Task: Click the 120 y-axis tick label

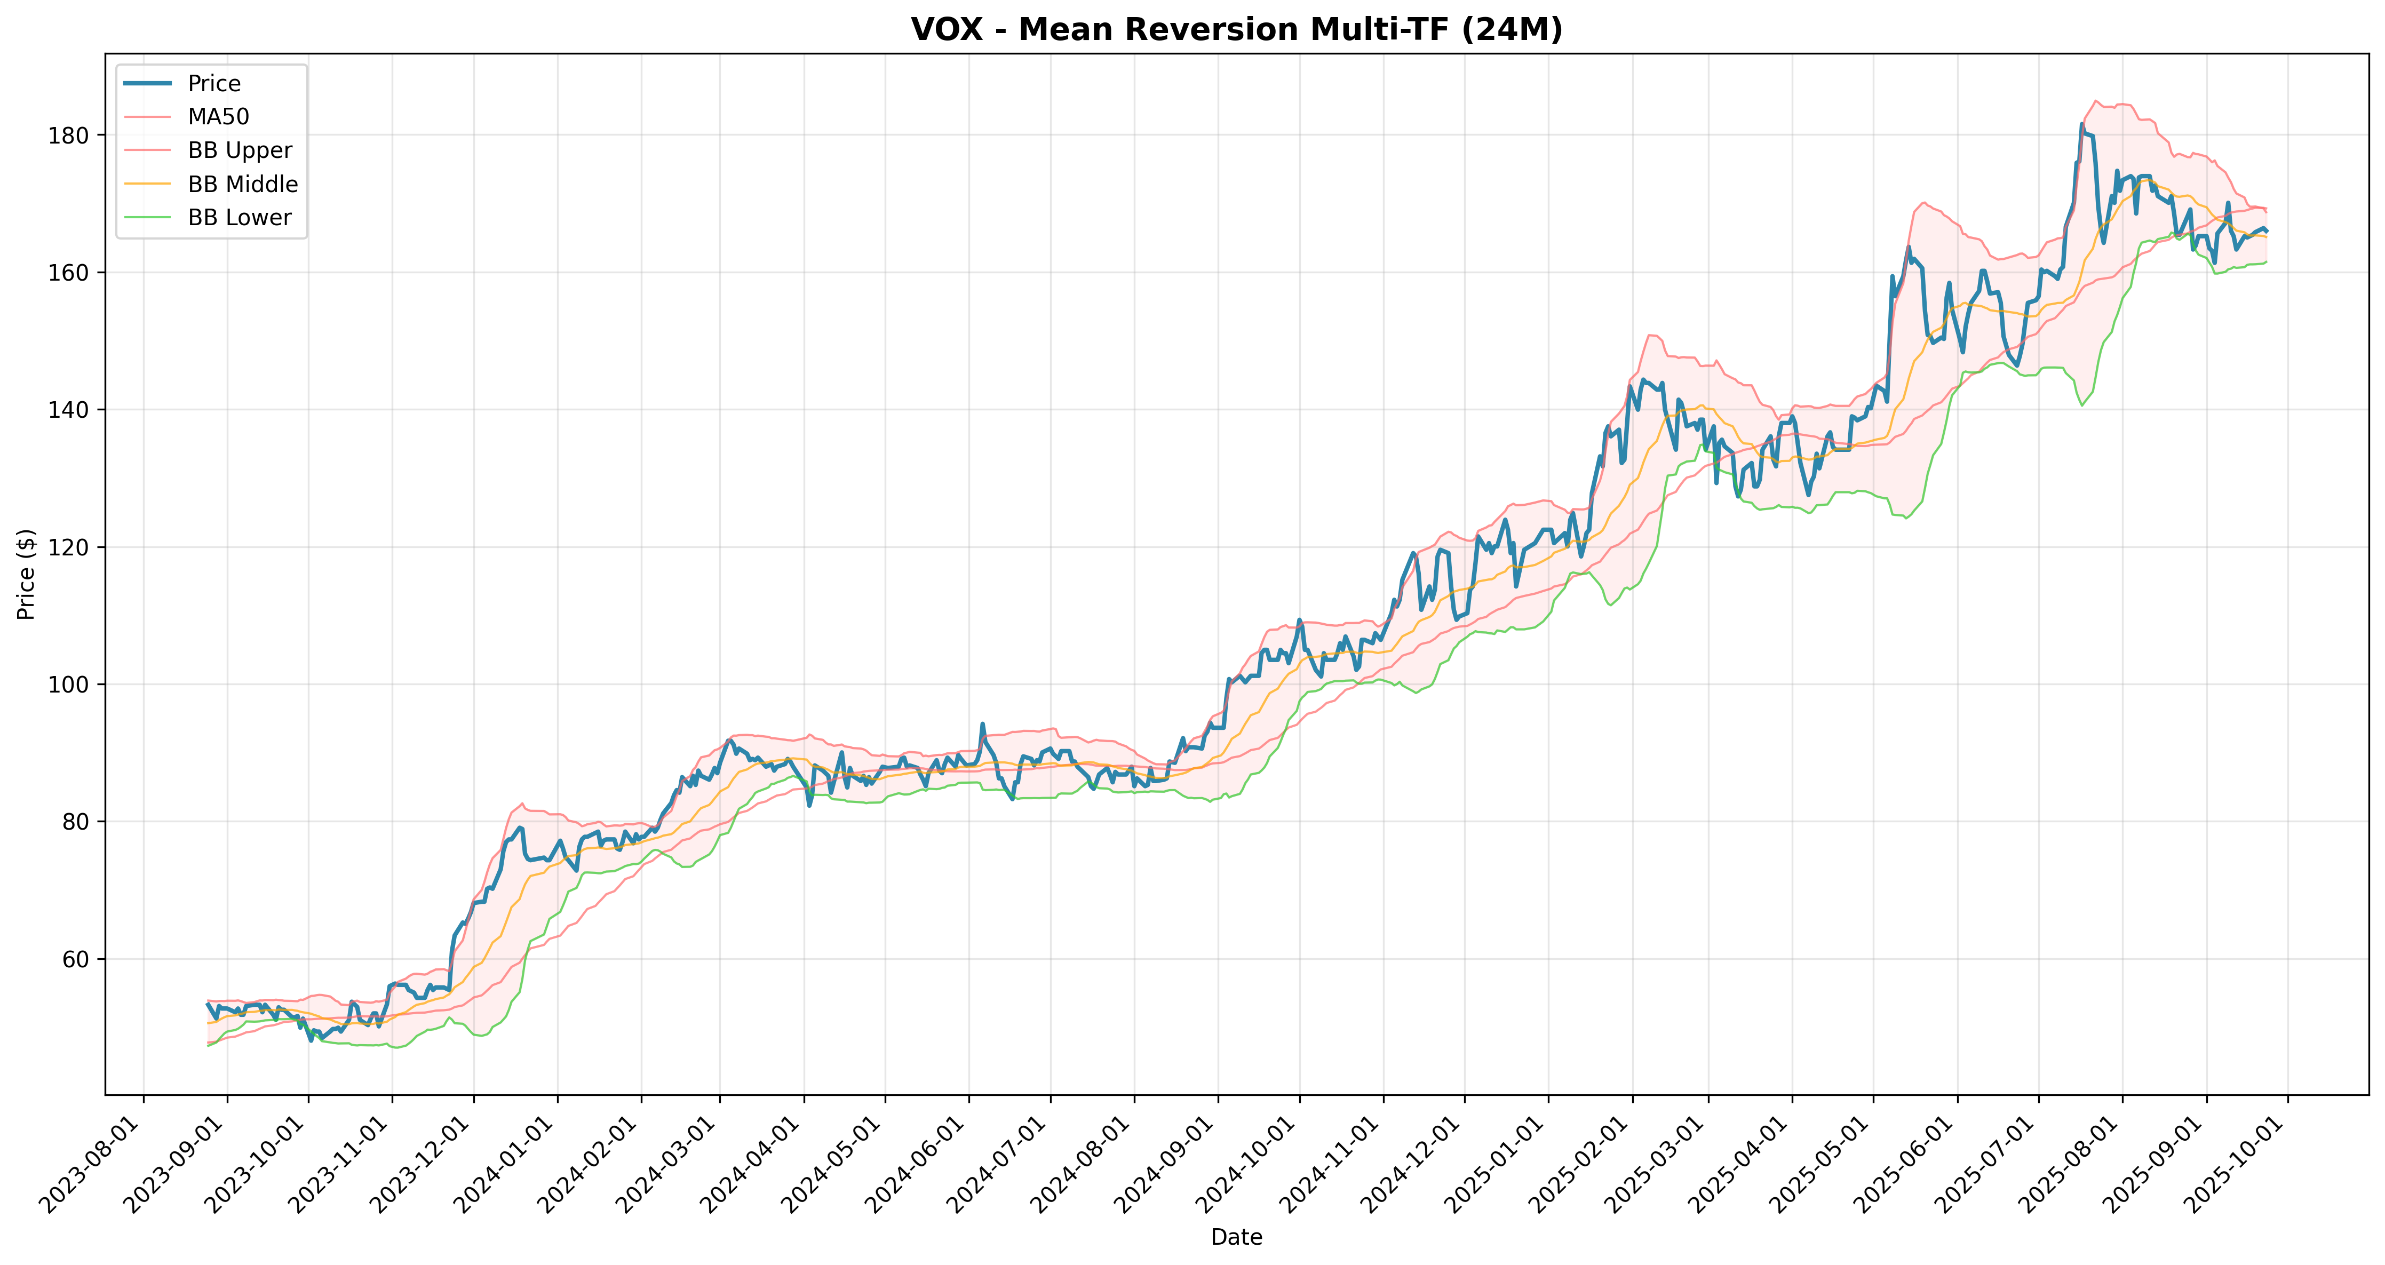Action: [68, 547]
